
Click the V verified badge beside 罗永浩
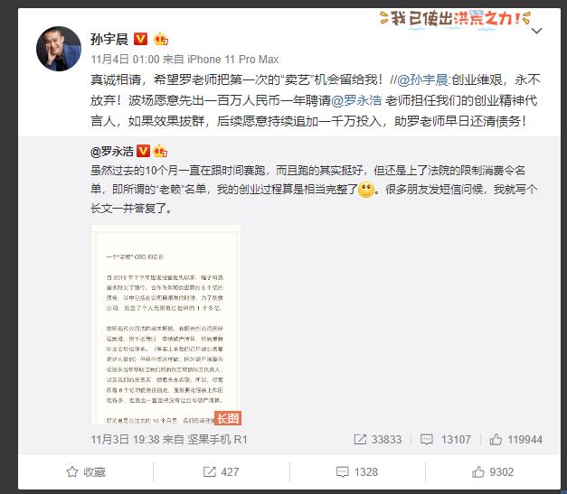143,151
